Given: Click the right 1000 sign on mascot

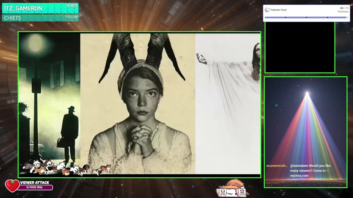Looking at the screenshot, I should tap(242, 193).
